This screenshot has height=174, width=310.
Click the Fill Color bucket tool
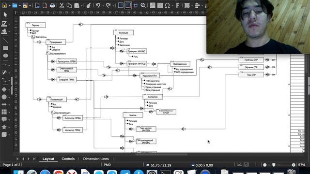coord(4,31)
